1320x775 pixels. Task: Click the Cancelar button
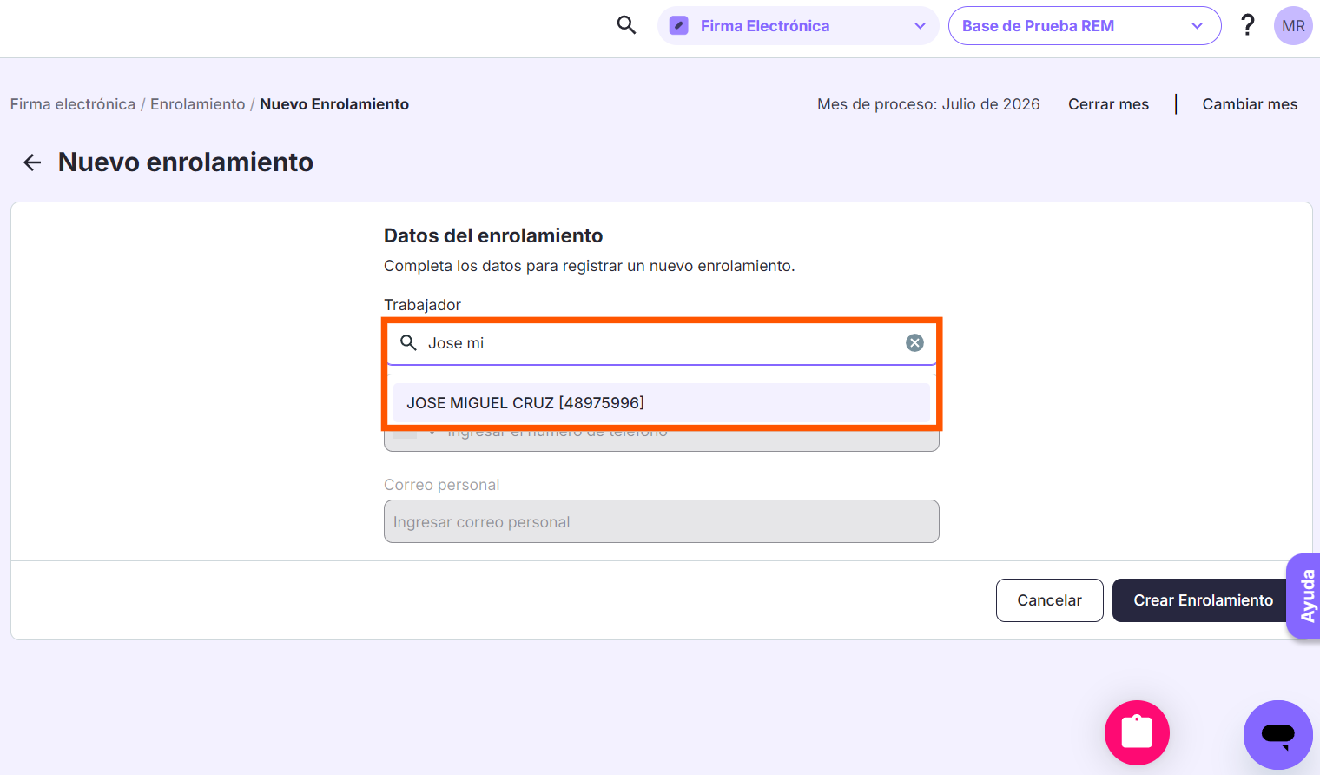(x=1049, y=600)
